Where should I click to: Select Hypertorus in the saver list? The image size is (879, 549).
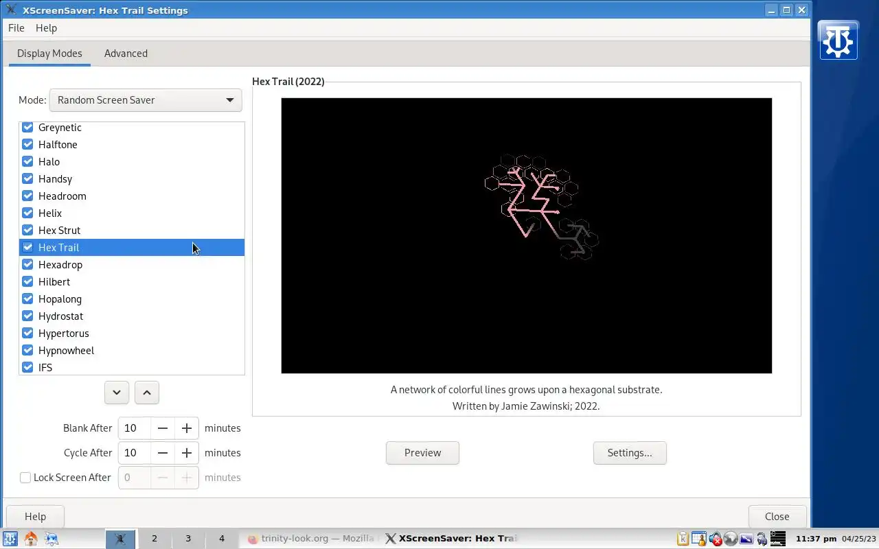pyautogui.click(x=132, y=333)
